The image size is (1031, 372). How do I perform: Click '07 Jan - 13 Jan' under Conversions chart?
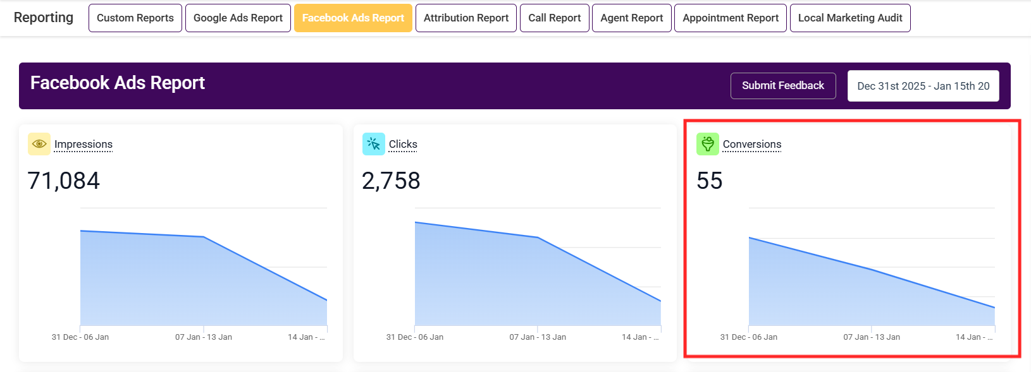point(872,337)
